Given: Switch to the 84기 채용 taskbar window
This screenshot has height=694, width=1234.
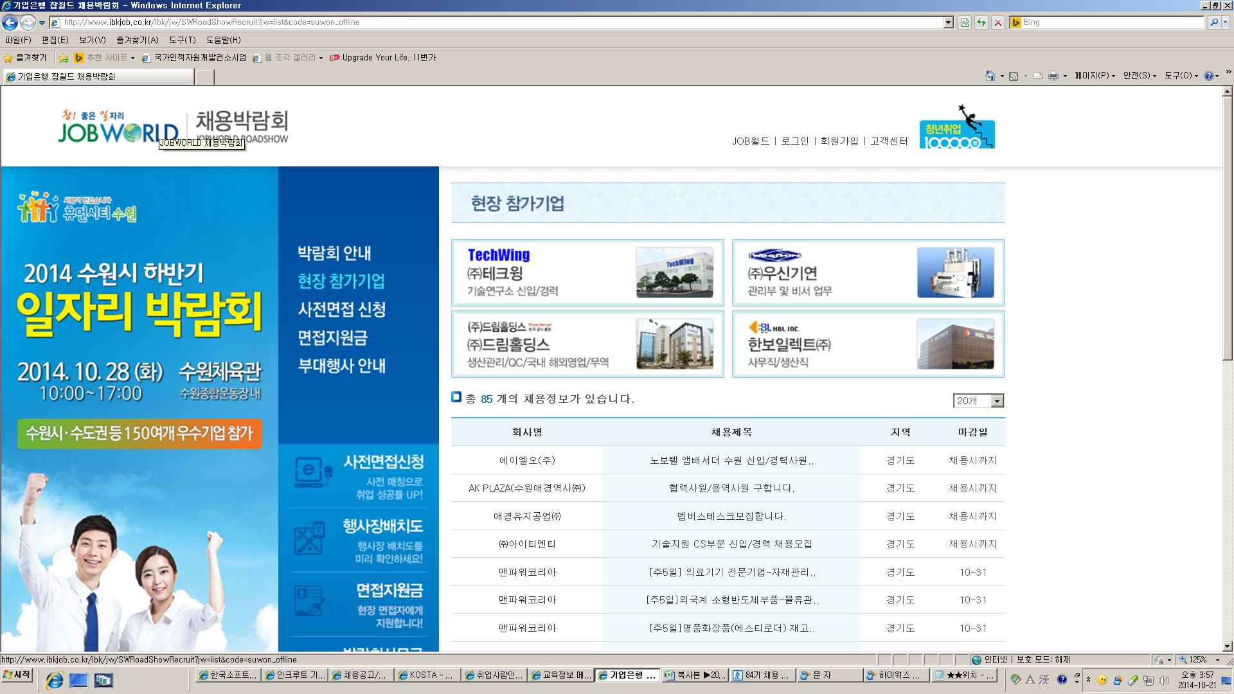Looking at the screenshot, I should (762, 675).
